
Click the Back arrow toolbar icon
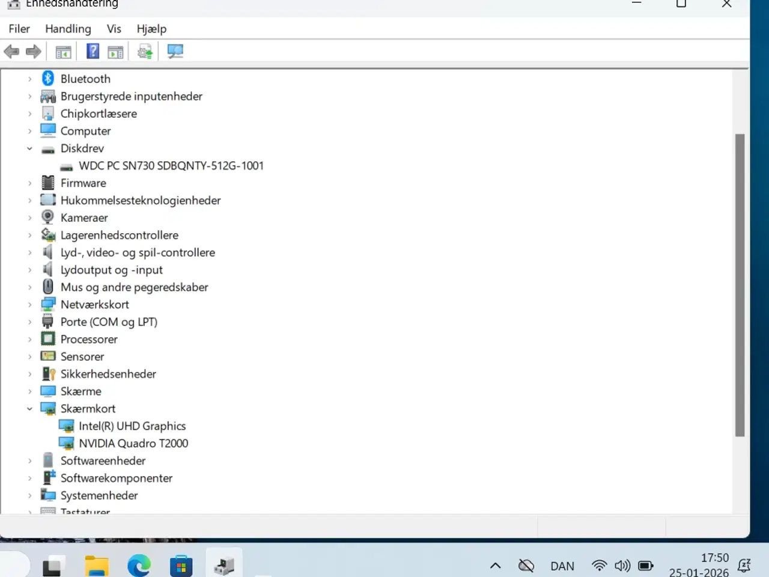[x=11, y=52]
